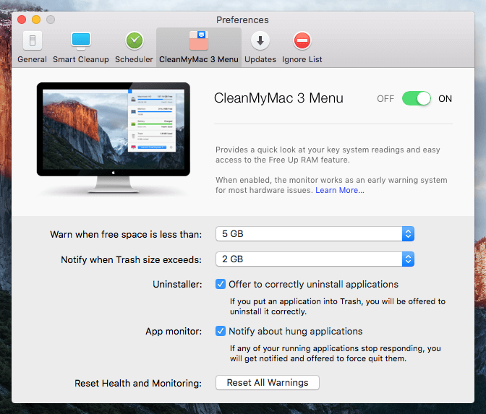Click the OFF label beside the switch
The image size is (486, 414).
[x=385, y=99]
